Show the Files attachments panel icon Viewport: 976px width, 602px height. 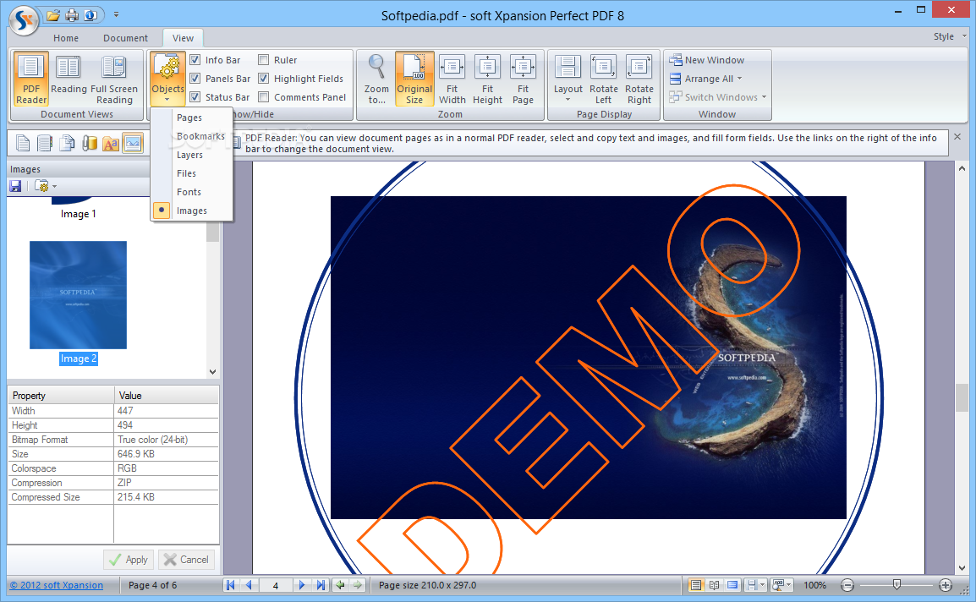[x=89, y=143]
